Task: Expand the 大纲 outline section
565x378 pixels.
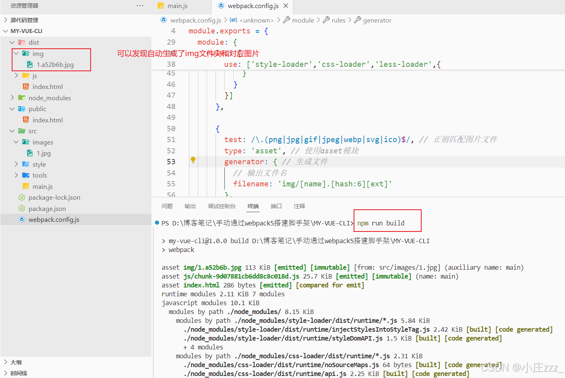Action: tap(5, 362)
